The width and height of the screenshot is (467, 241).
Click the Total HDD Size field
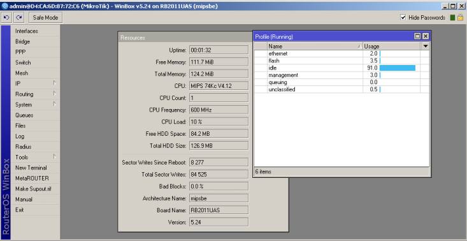click(219, 145)
